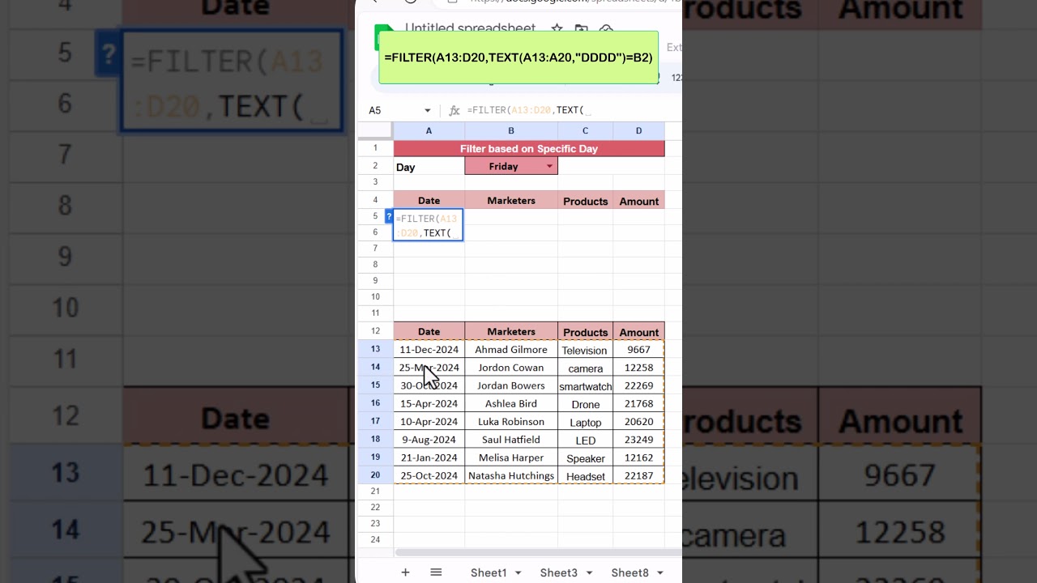Image resolution: width=1037 pixels, height=583 pixels.
Task: Select column A header
Action: (429, 130)
